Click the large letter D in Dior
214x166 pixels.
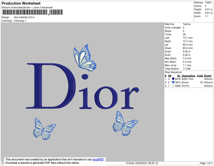pyautogui.click(x=51, y=86)
